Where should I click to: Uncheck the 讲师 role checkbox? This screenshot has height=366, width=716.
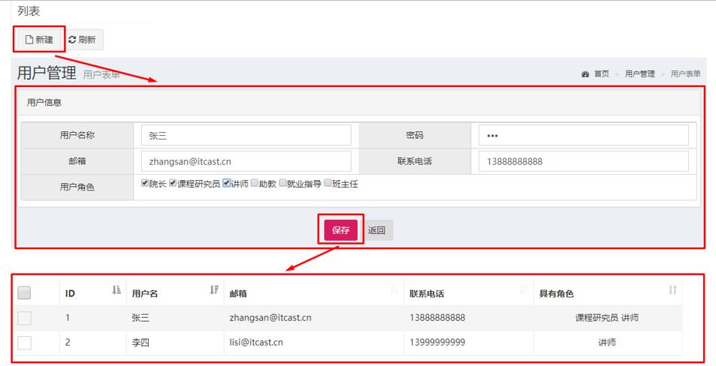coord(226,183)
